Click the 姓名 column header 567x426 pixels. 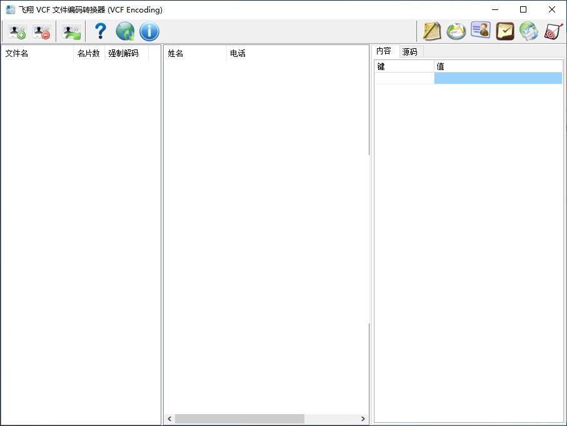[194, 54]
